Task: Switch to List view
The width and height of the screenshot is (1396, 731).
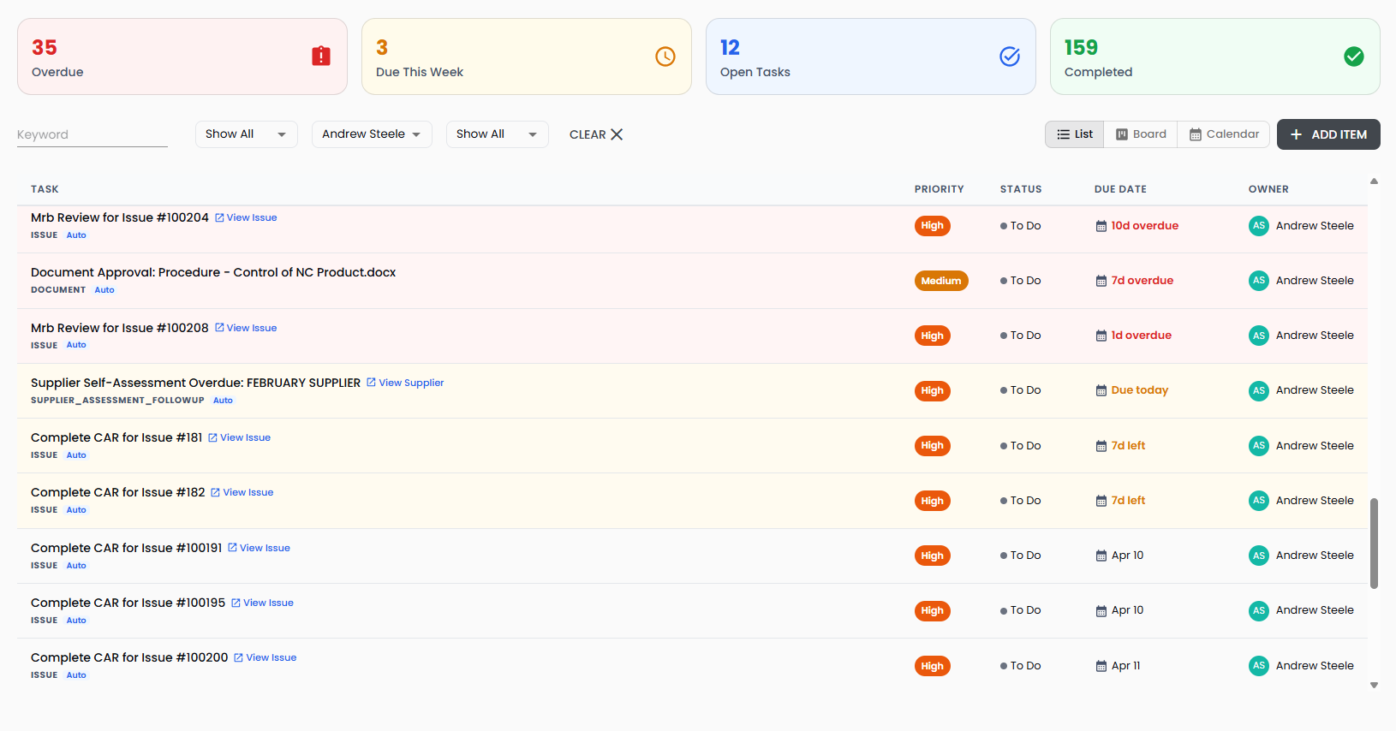Action: click(1075, 134)
